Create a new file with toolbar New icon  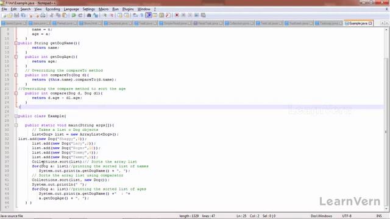click(x=4, y=15)
